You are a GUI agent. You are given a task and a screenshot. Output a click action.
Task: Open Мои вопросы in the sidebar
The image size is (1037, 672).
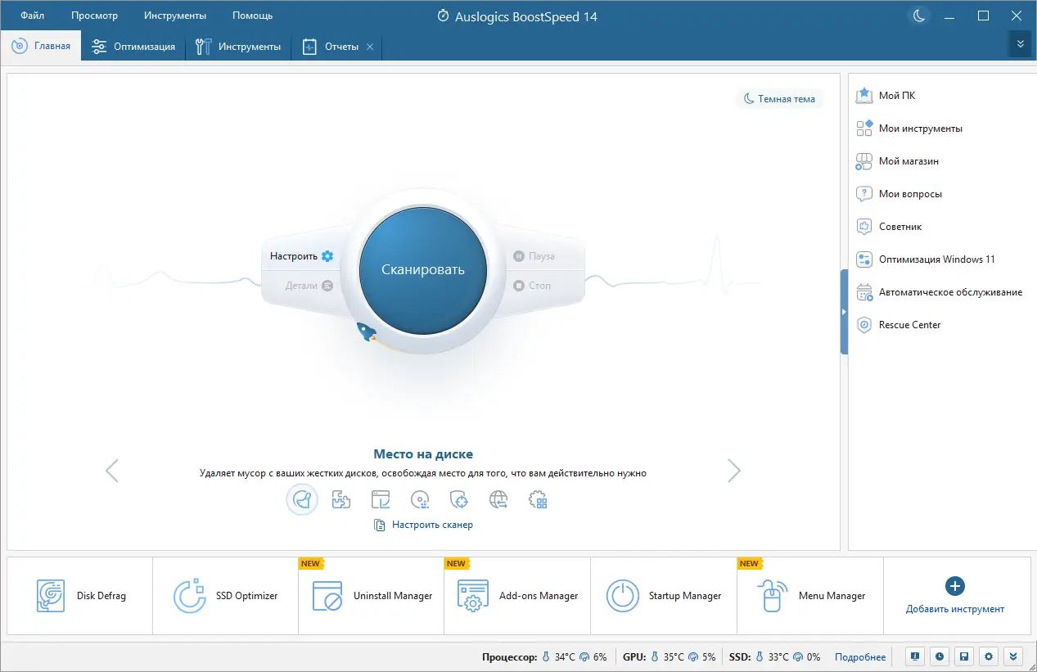click(x=899, y=194)
